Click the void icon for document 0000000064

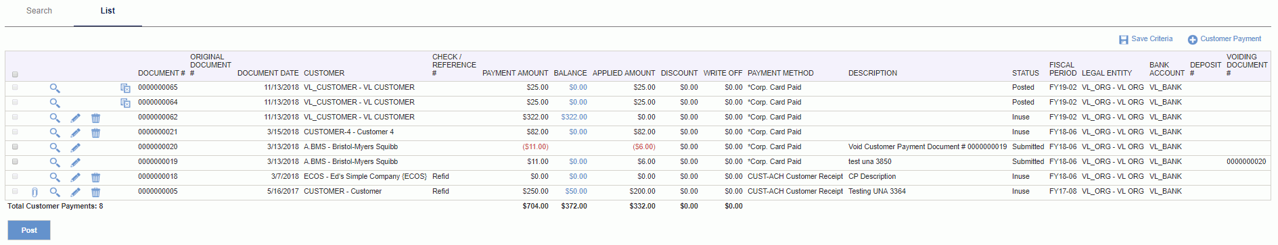point(125,103)
